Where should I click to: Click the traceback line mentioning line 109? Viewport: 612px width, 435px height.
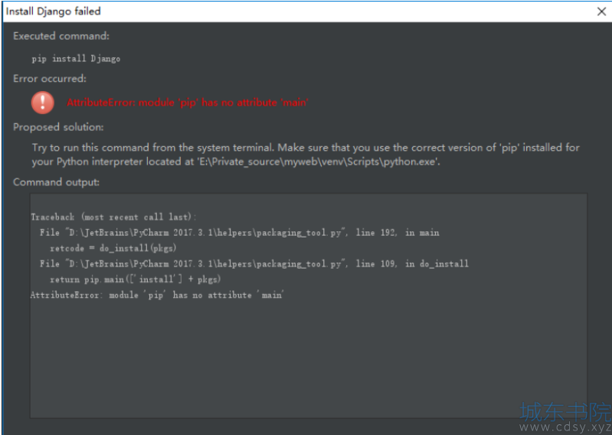[254, 263]
